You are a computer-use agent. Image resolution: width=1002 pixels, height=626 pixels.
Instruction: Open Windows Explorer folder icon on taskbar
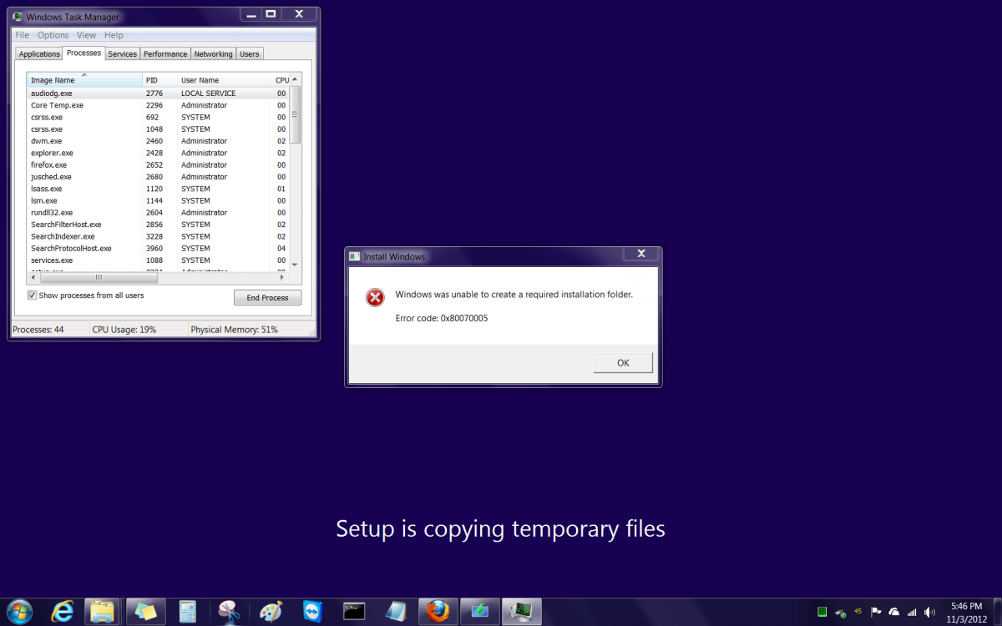pyautogui.click(x=103, y=611)
